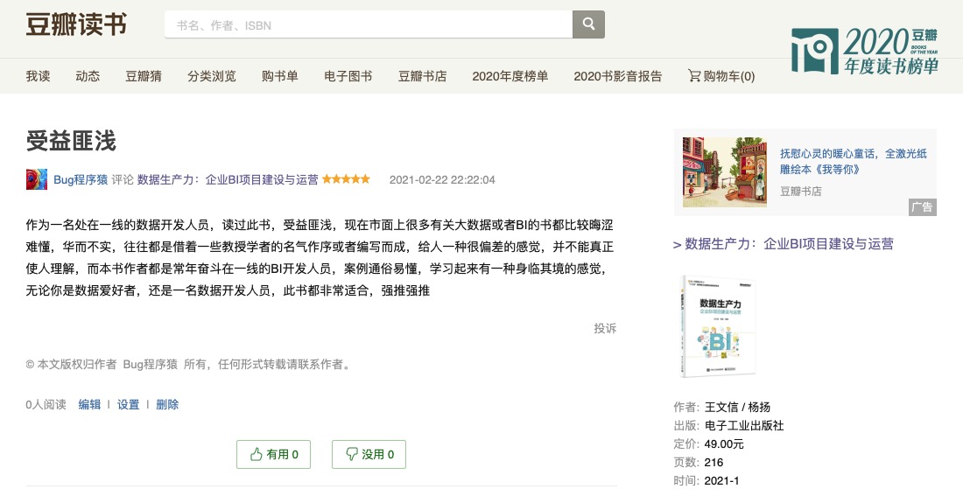Open the 购书单 menu item
Viewport: 963px width, 496px height.
click(280, 76)
